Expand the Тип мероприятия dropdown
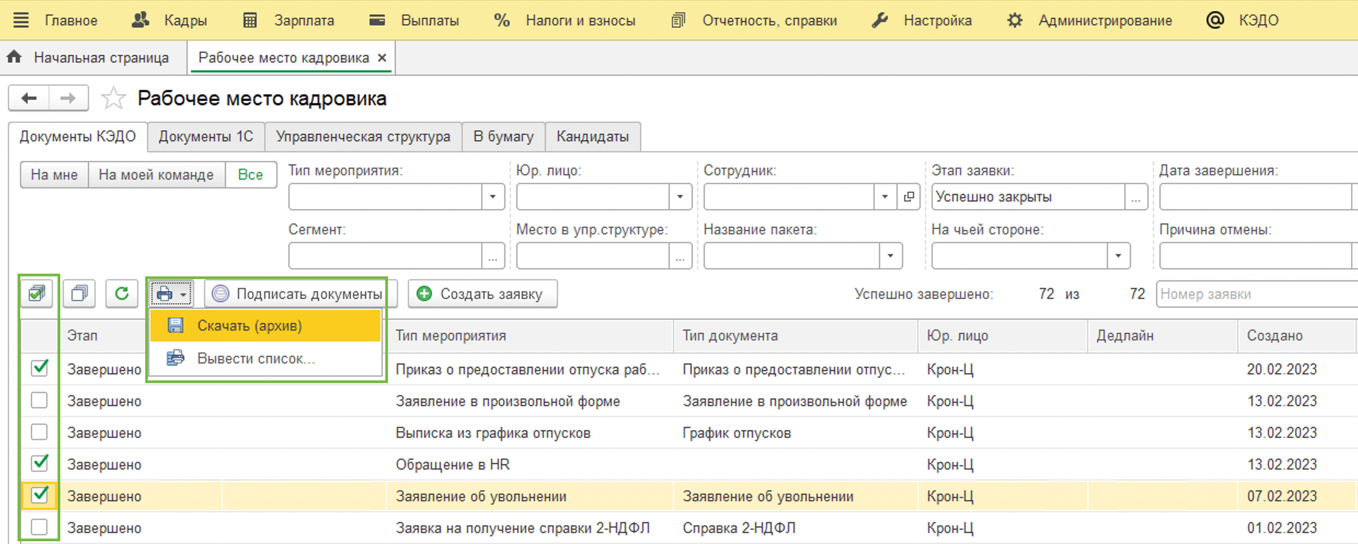 [493, 196]
